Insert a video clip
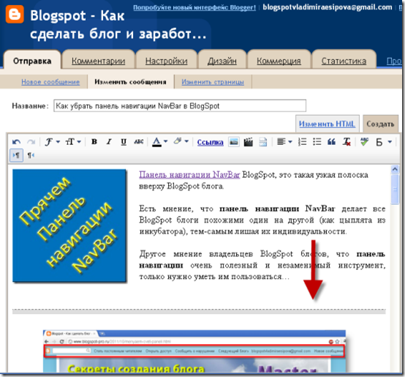Viewport: 405px width, 377px height. (x=249, y=142)
